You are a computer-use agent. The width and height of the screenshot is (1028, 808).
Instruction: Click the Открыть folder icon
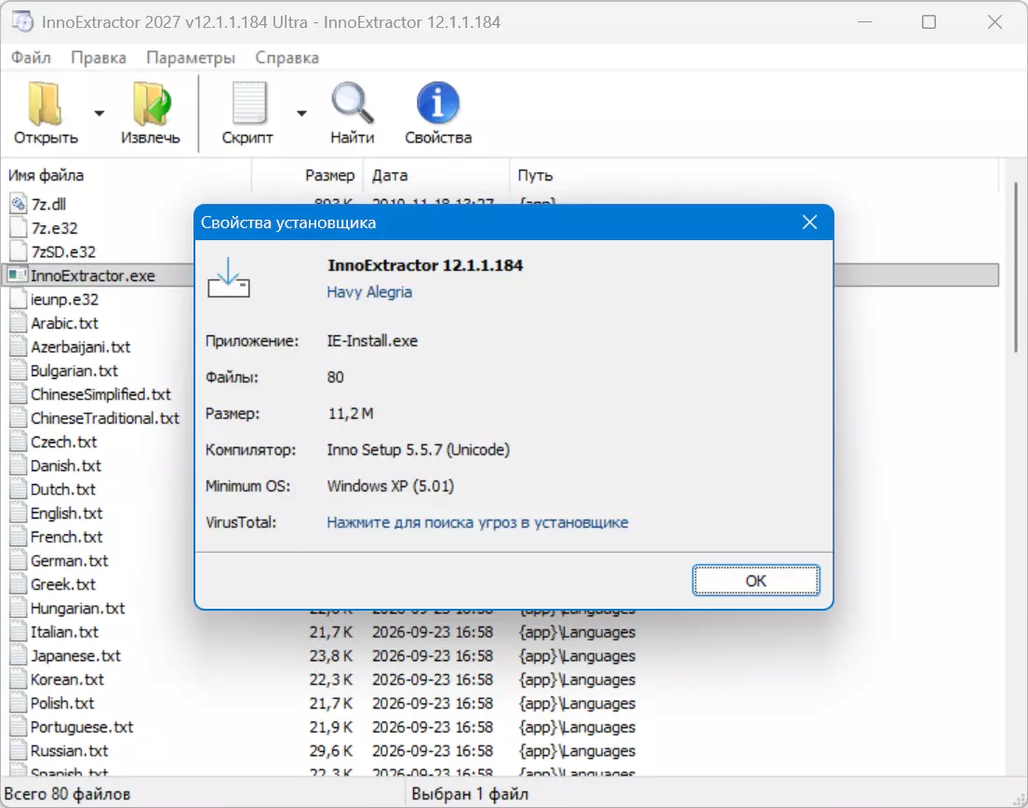point(45,103)
